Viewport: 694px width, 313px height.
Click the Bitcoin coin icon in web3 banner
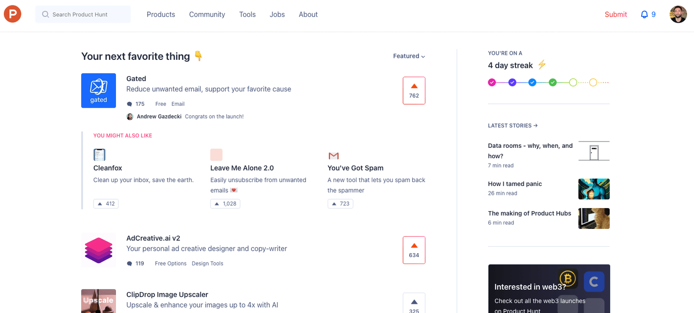click(568, 279)
